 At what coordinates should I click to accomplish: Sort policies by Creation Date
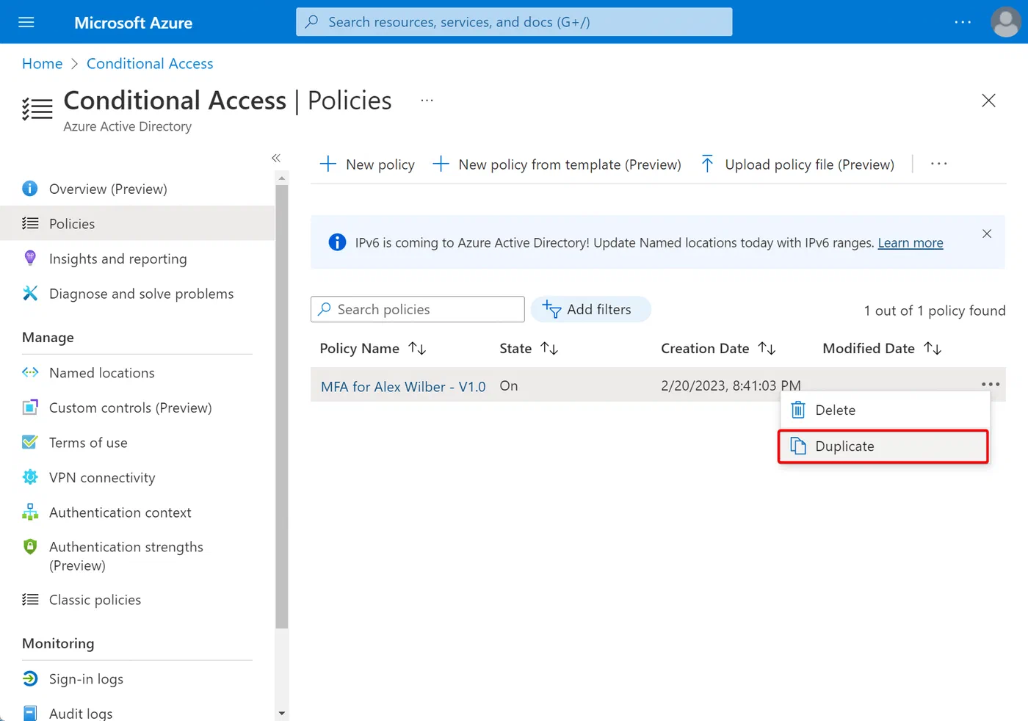(767, 349)
